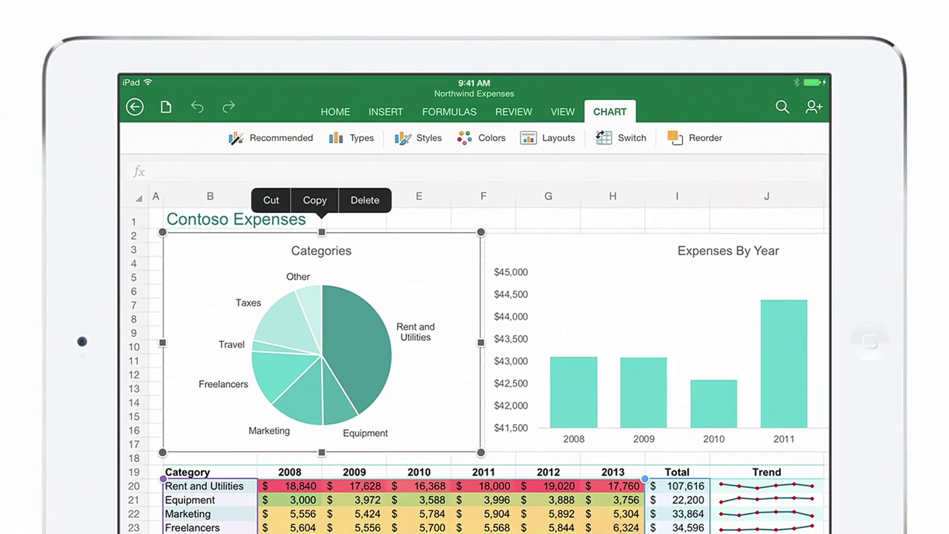Image resolution: width=949 pixels, height=534 pixels.
Task: Select column E header
Action: coord(419,197)
